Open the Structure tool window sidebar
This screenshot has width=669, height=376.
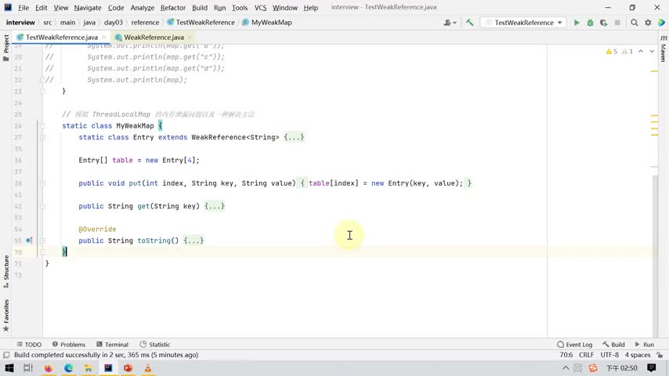pos(6,272)
